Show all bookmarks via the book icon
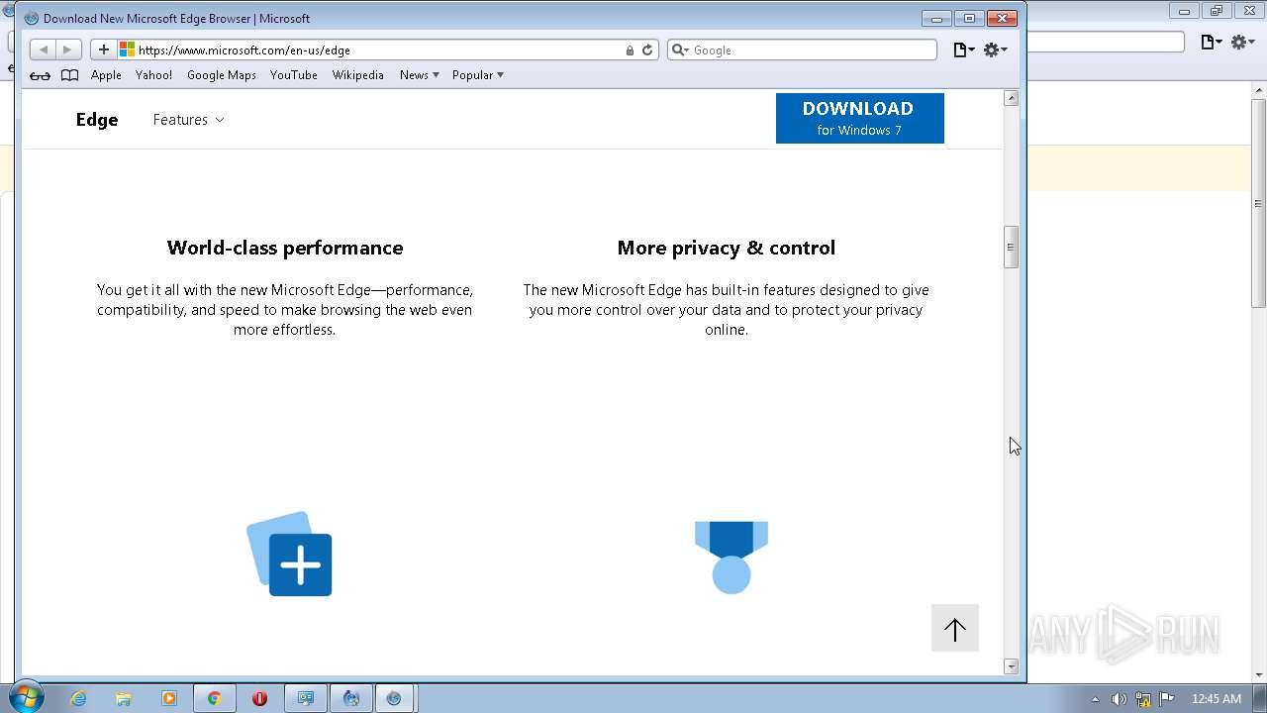The width and height of the screenshot is (1267, 713). click(69, 75)
